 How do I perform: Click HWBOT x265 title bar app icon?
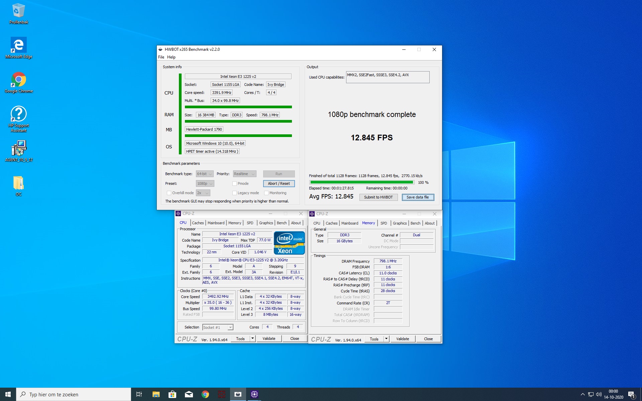click(160, 49)
